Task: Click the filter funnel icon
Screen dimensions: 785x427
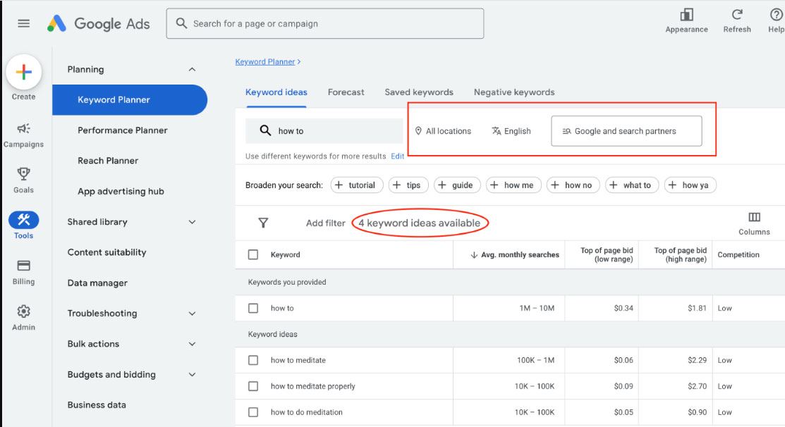Action: click(x=263, y=223)
